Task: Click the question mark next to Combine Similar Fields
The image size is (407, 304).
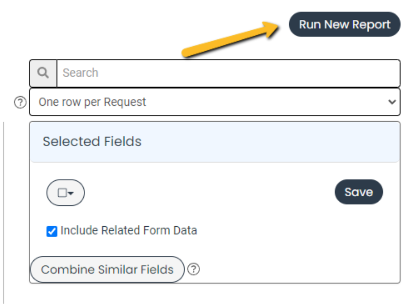Action: pyautogui.click(x=194, y=270)
